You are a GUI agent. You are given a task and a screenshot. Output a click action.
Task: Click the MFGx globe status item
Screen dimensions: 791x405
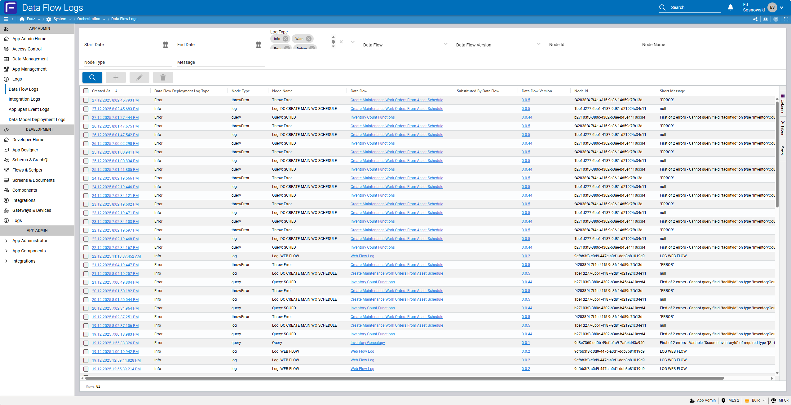point(780,400)
